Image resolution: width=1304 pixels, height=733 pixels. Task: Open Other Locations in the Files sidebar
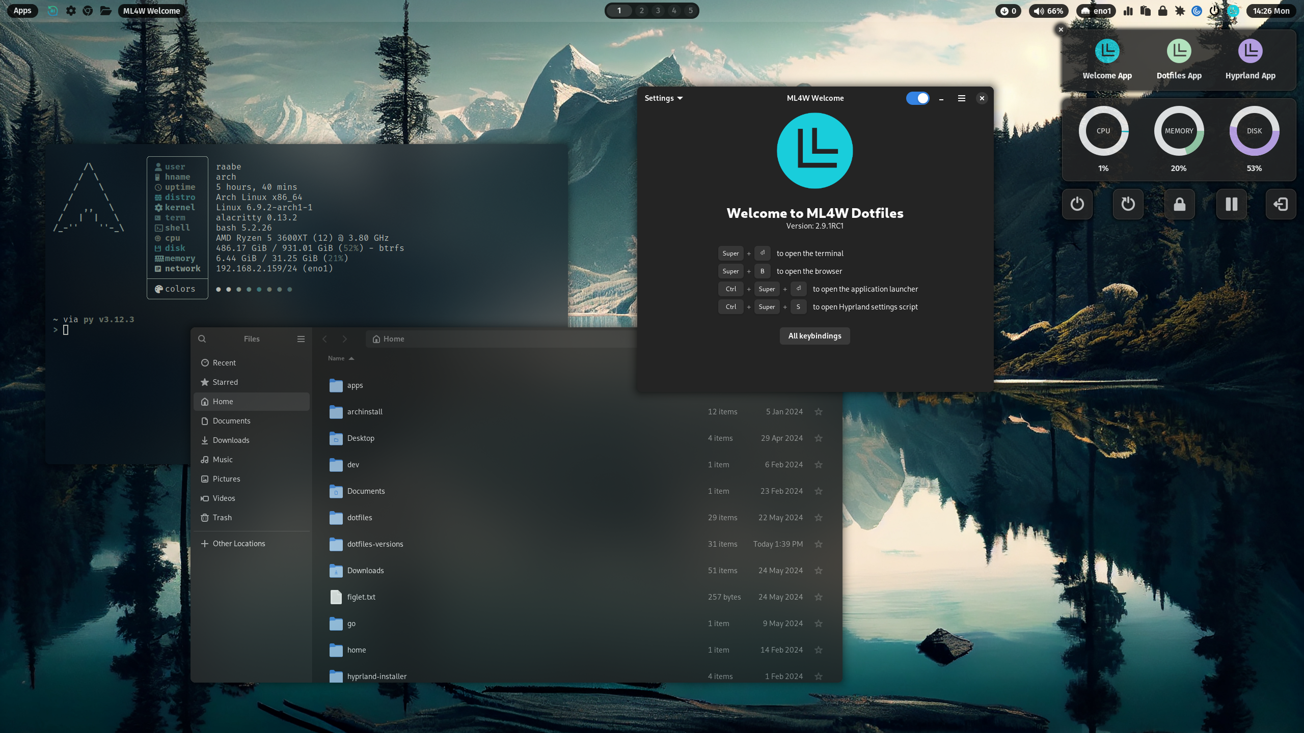click(238, 543)
